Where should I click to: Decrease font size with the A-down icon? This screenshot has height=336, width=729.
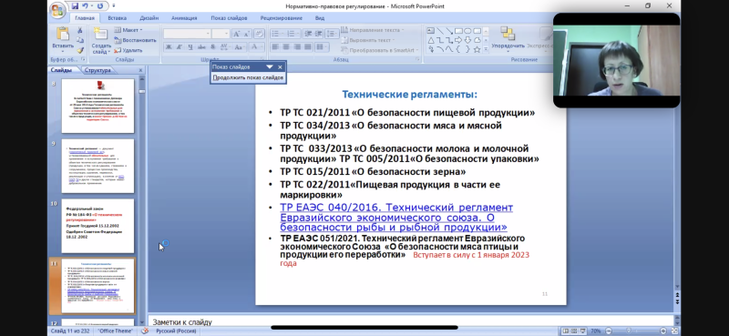[246, 34]
